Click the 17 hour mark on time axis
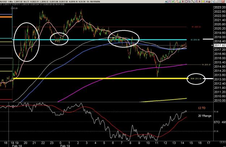The width and height of the screenshot is (226, 147). point(208,143)
